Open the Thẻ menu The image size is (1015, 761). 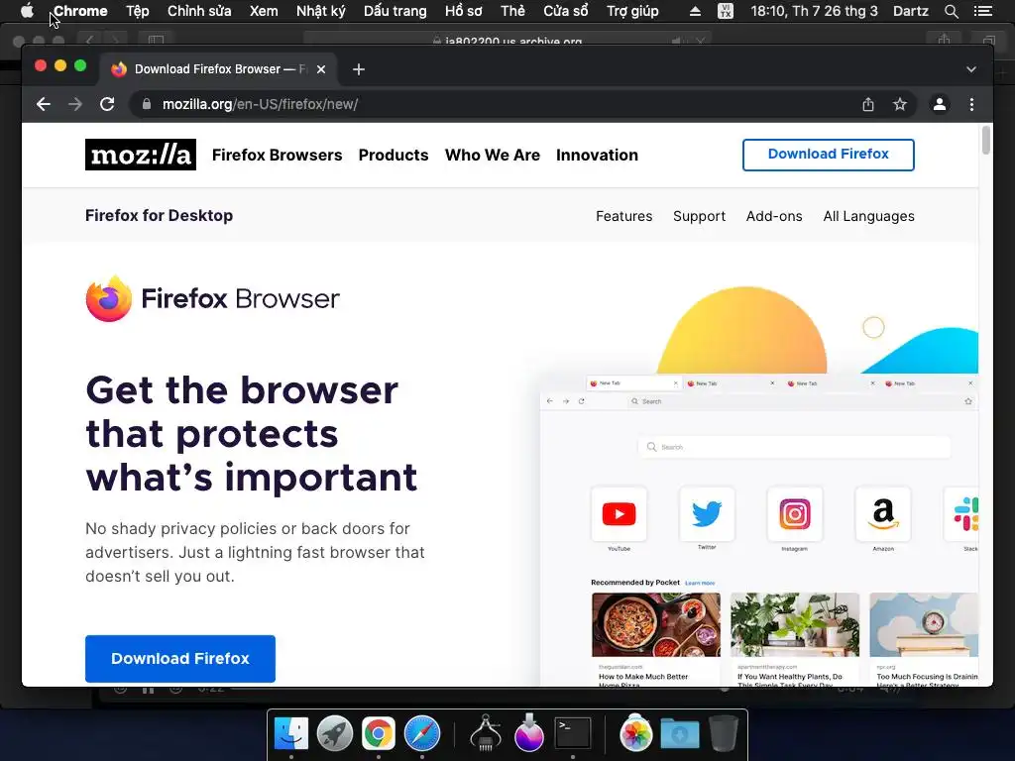(x=512, y=11)
